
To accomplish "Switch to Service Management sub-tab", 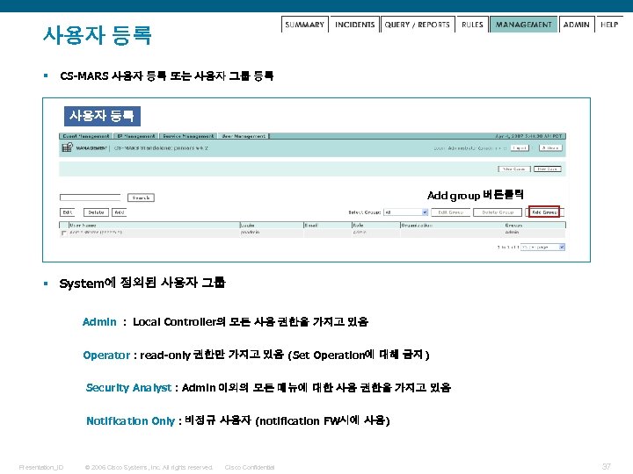I will pyautogui.click(x=188, y=136).
